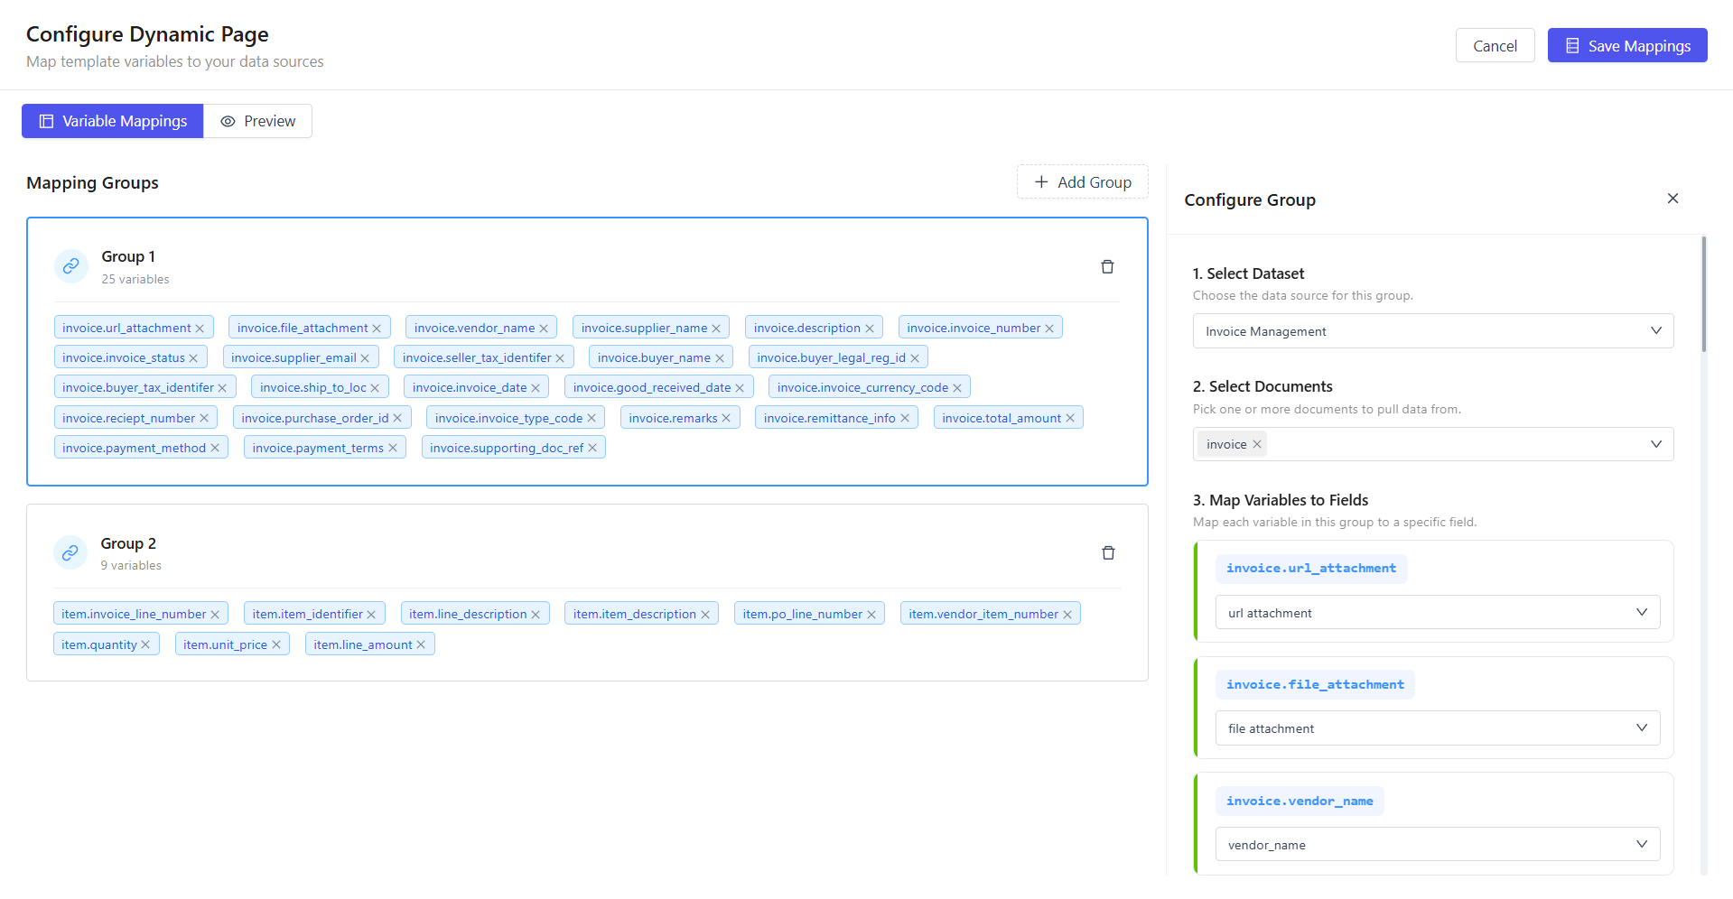Delete Group 2 using its trash icon
The image size is (1733, 899).
[x=1107, y=552]
